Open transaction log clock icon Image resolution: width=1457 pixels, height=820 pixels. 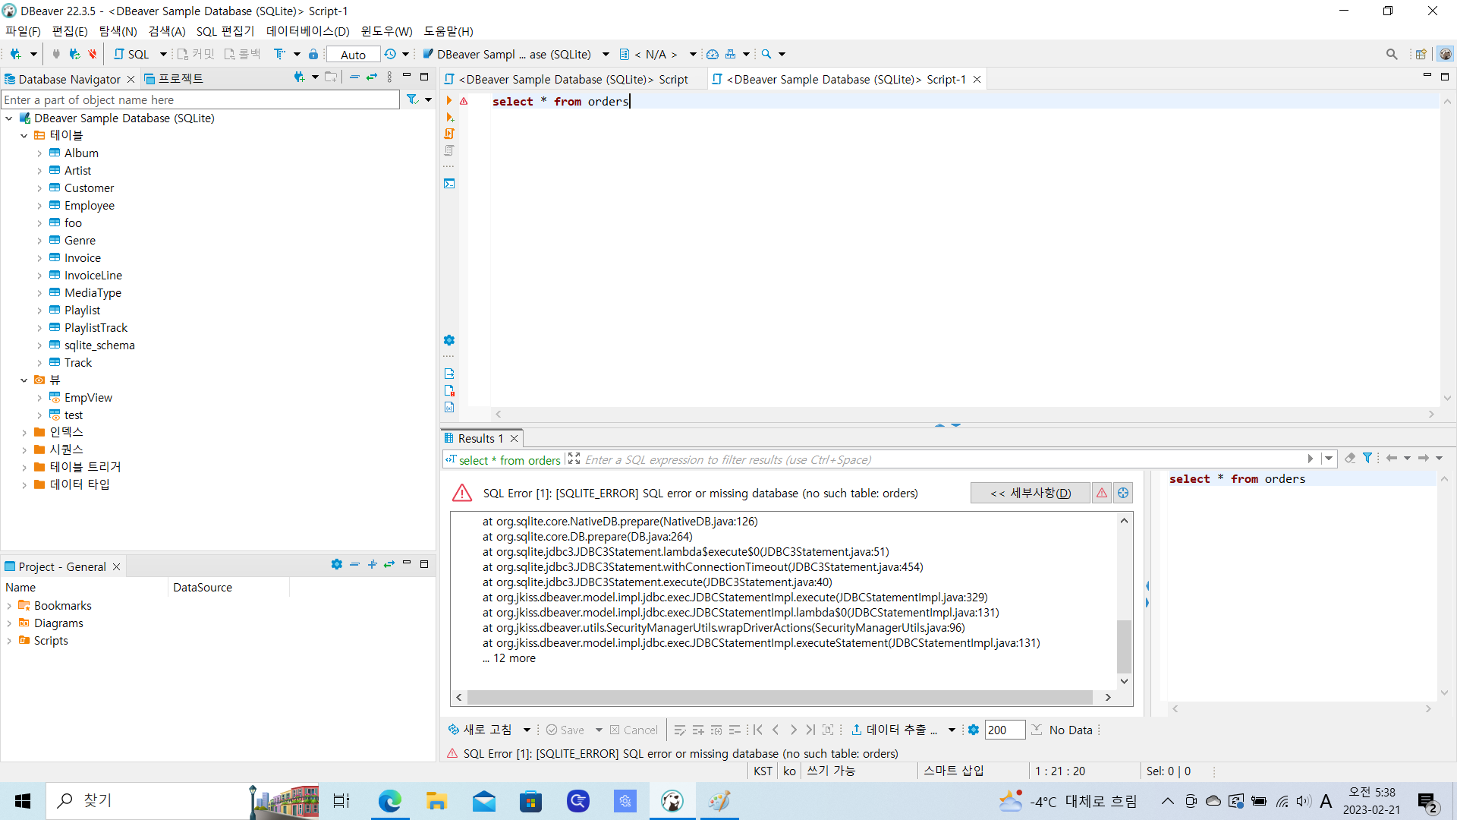pos(390,54)
